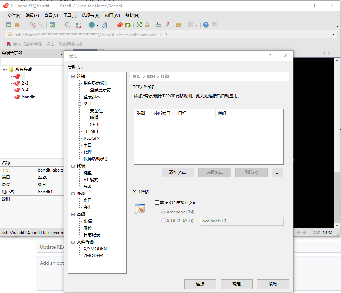Click the color scheme toolbar icon
The height and width of the screenshot is (293, 341).
pos(79,25)
